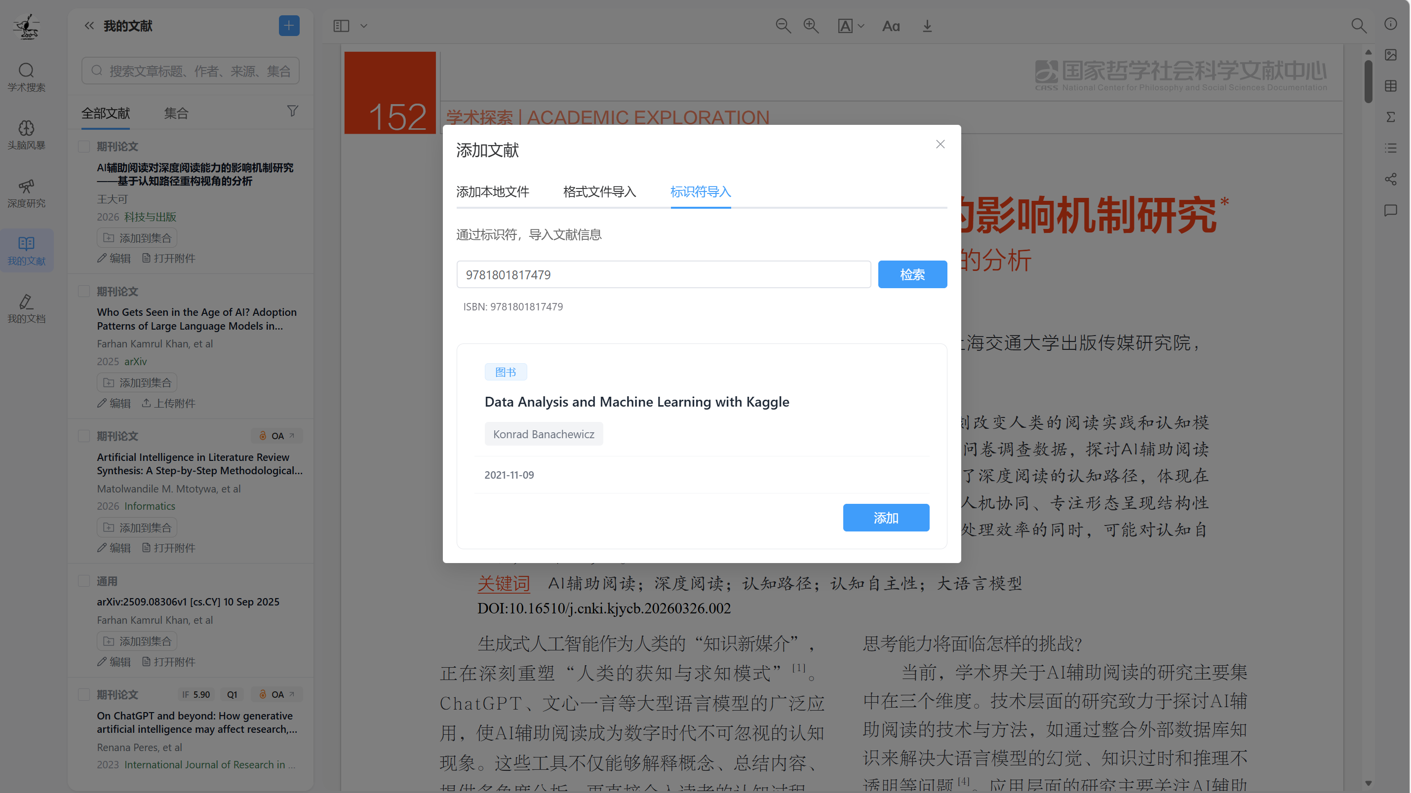The width and height of the screenshot is (1411, 793).
Task: Open 我的文档 in the sidebar
Action: pyautogui.click(x=26, y=309)
